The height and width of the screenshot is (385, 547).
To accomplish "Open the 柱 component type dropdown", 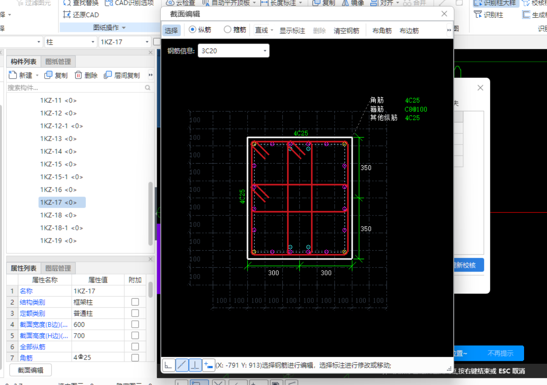I will click(x=70, y=42).
